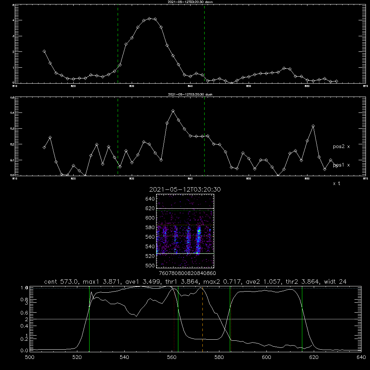Image resolution: width=370 pixels, height=370 pixels.
Task: Click the '2021-05-12T03:20:30 dawn' plot title
Action: click(x=190, y=1)
